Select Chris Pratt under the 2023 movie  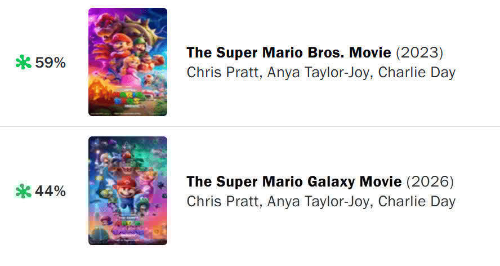pyautogui.click(x=220, y=73)
